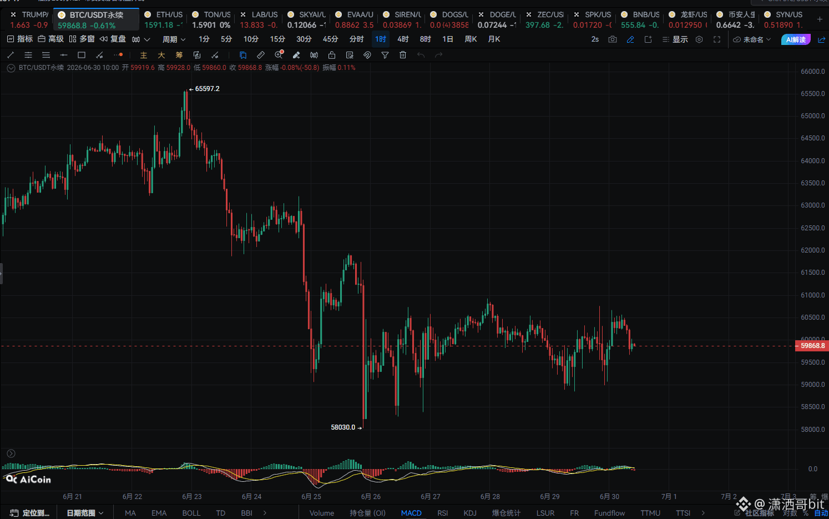Select the blue bookmark drawing icon
The width and height of the screenshot is (829, 519).
(243, 55)
